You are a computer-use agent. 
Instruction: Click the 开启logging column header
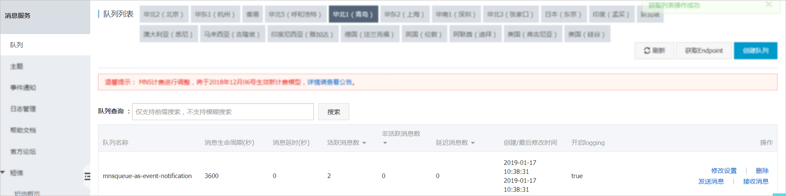[588, 143]
